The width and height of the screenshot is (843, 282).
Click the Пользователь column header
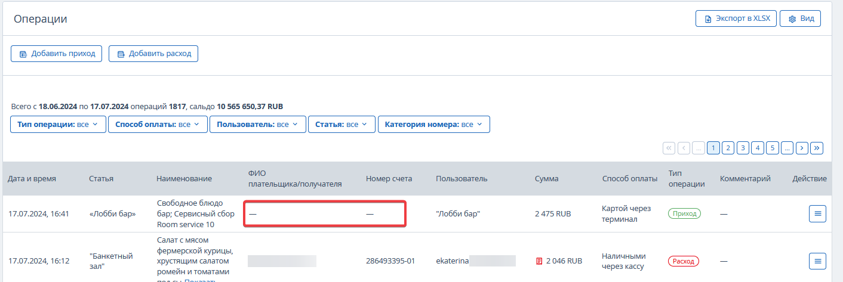(x=462, y=179)
